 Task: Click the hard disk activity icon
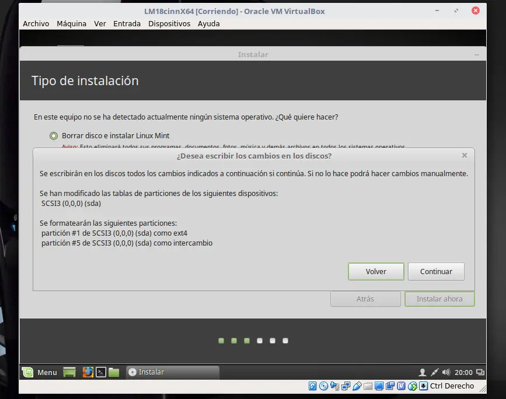click(x=312, y=386)
